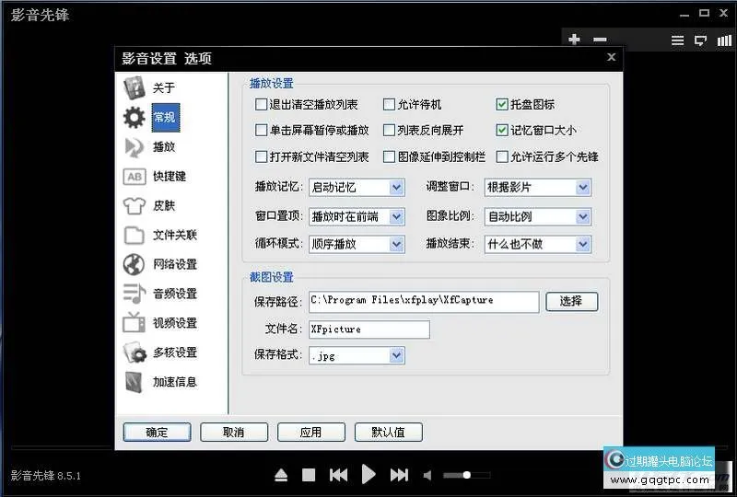Enable 退出清空播放列表 checkbox
Image resolution: width=737 pixels, height=497 pixels.
point(262,104)
